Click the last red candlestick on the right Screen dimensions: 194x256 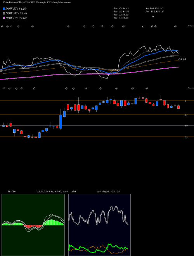tap(178, 107)
